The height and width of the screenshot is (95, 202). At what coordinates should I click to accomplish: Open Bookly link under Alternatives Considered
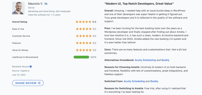click(x=165, y=60)
